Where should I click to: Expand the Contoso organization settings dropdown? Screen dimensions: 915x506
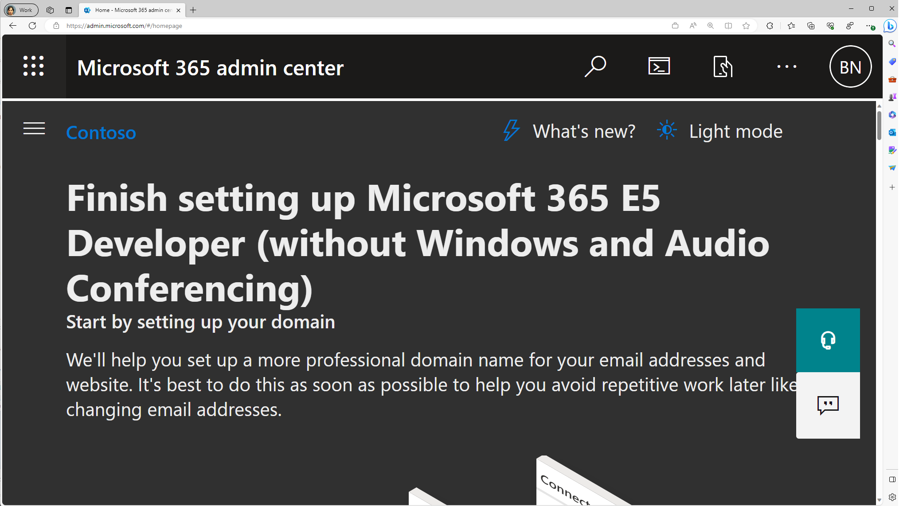click(102, 132)
